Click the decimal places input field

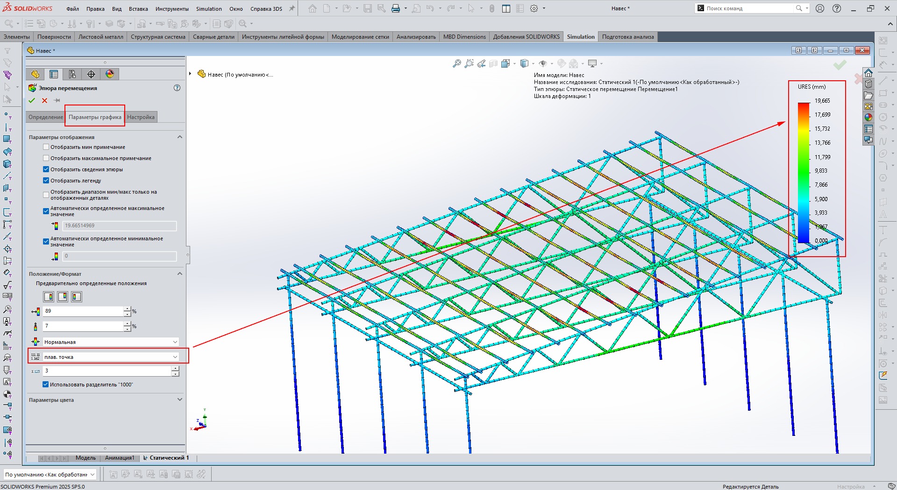pos(107,371)
